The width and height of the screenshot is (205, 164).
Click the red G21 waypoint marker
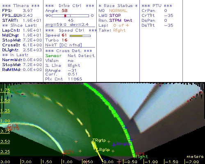pos(63,153)
